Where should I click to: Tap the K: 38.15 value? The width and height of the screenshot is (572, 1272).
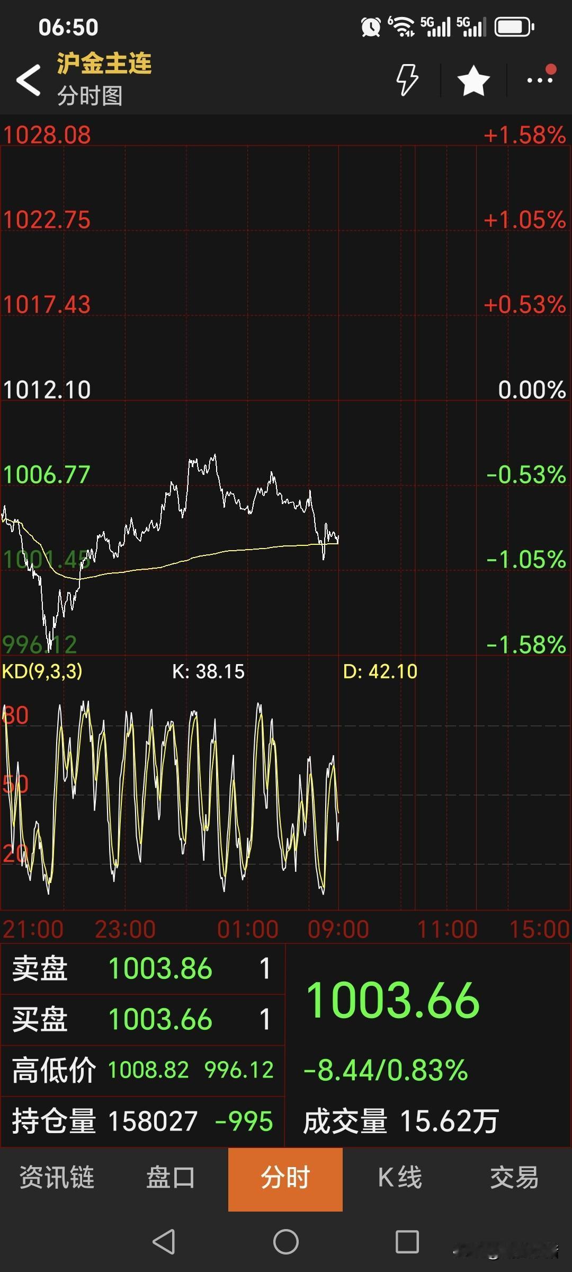[209, 672]
